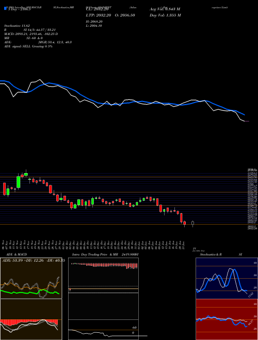Screen dimensions: 258x340
Task: Click the hollow white last candlestick
Action: click(192, 224)
